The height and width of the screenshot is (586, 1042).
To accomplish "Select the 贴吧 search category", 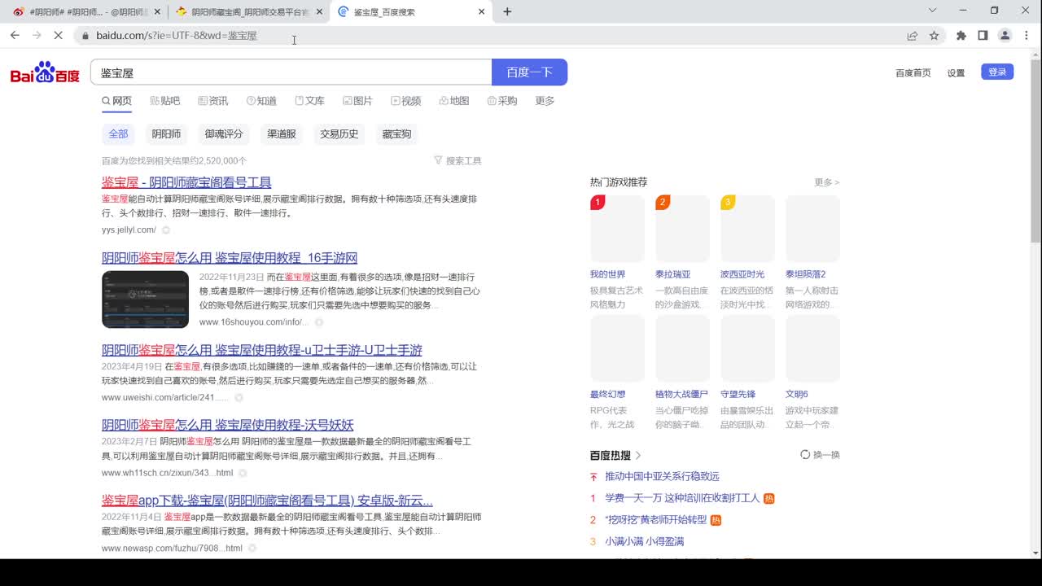I will click(165, 101).
